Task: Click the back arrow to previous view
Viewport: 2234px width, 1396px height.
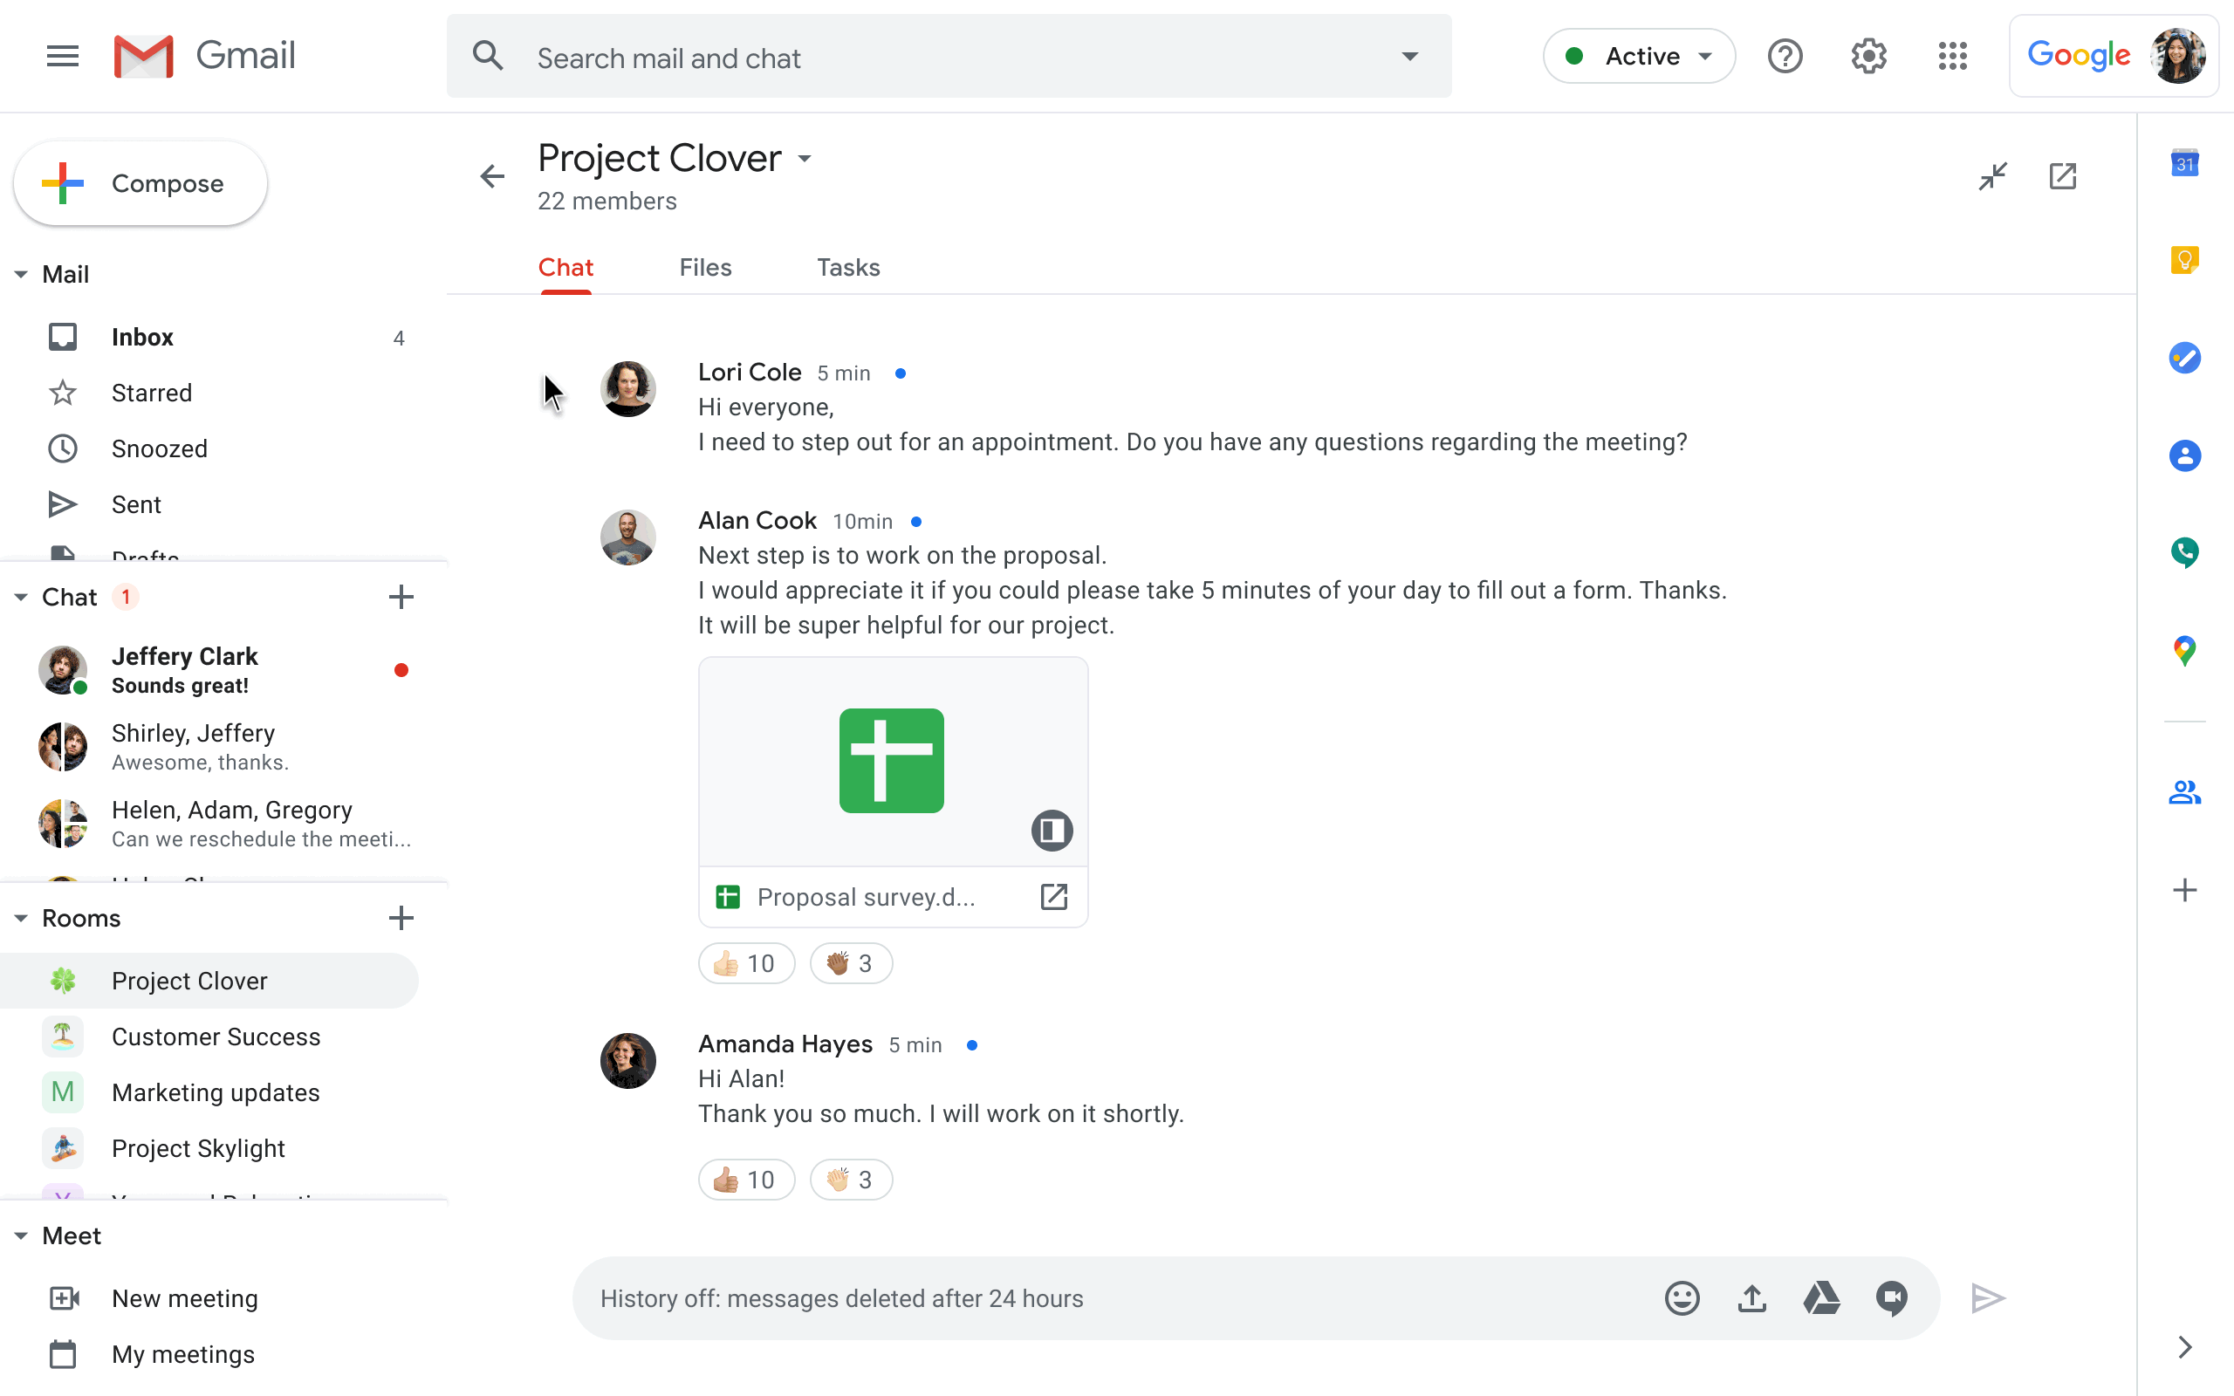Action: click(x=492, y=175)
